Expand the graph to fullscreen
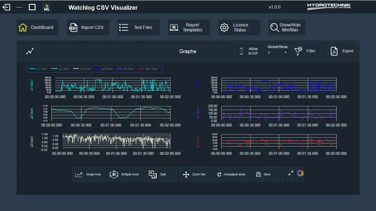The height and width of the screenshot is (211, 376). coord(290,174)
